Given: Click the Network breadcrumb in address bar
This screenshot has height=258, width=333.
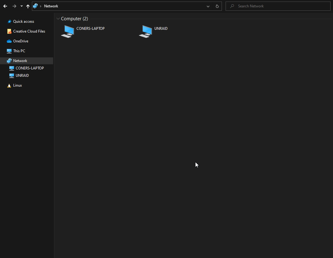Looking at the screenshot, I should [51, 6].
